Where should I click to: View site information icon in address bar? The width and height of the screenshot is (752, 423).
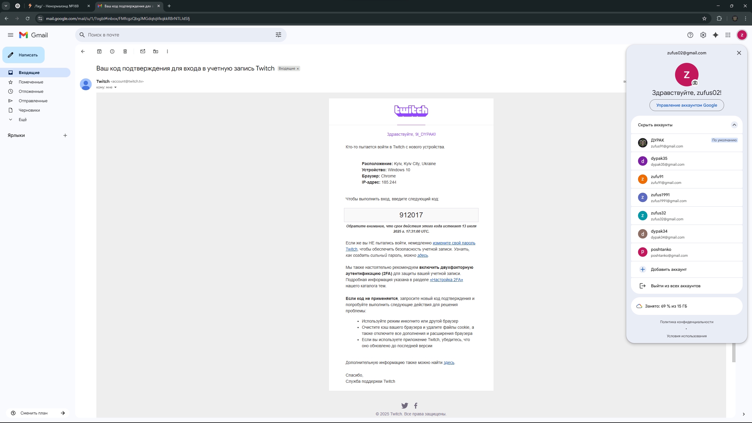point(40,19)
